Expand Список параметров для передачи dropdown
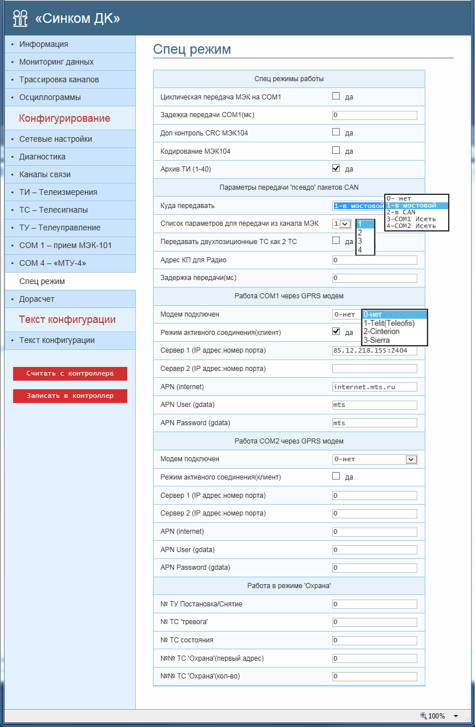Image resolution: width=475 pixels, height=727 pixels. [x=345, y=224]
